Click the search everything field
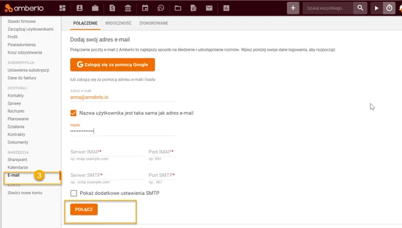This screenshot has width=402, height=228. click(328, 8)
